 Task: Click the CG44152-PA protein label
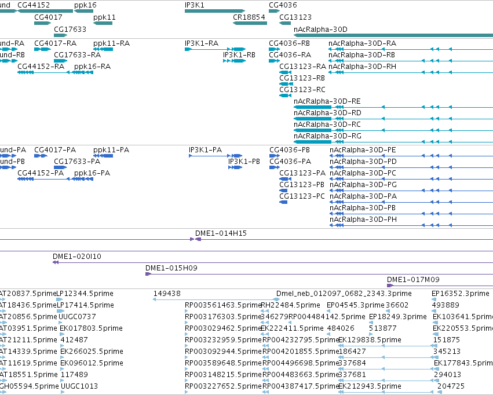click(41, 173)
